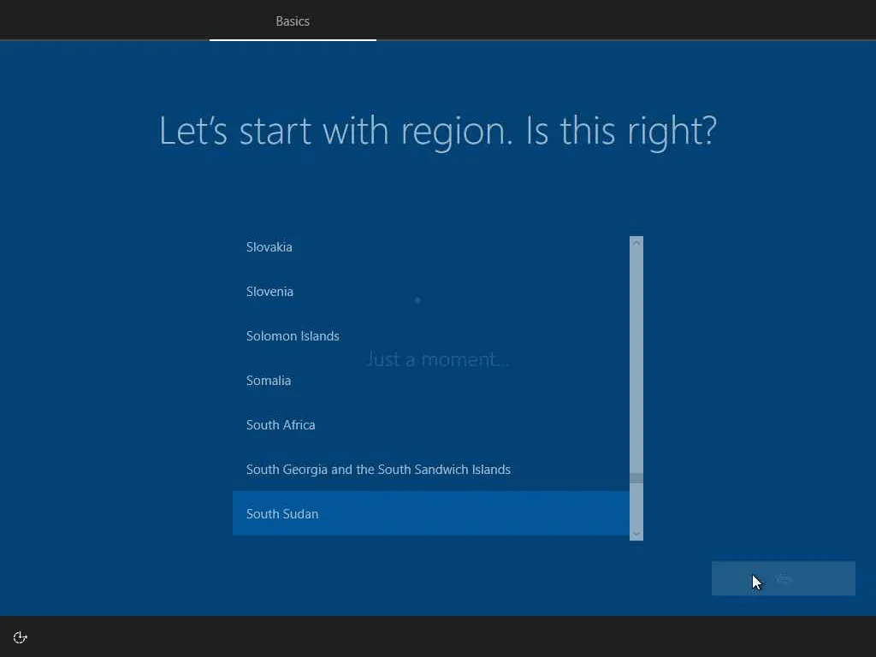Open the Ease of Access icon
This screenshot has height=657, width=876.
click(21, 637)
